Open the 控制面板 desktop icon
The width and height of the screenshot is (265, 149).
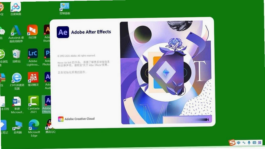tap(65, 9)
